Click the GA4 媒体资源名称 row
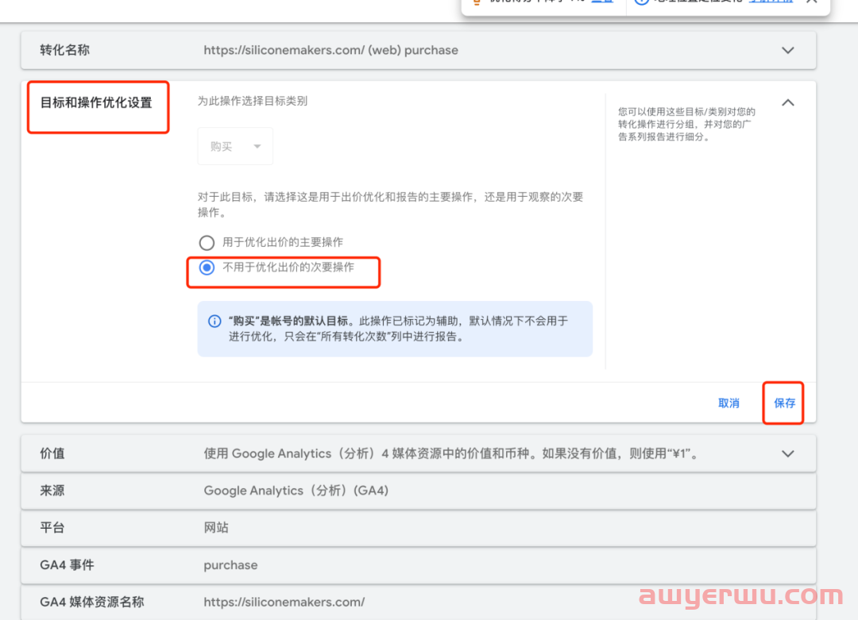 (x=284, y=603)
